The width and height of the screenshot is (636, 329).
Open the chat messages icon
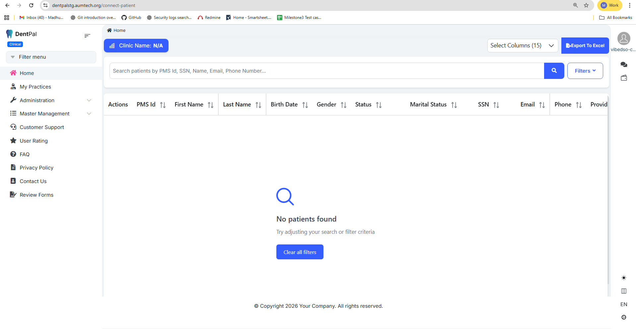tap(624, 64)
